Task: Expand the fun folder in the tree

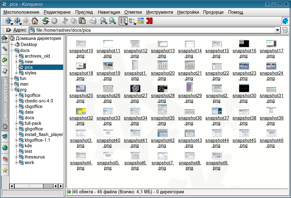Action: 12,78
